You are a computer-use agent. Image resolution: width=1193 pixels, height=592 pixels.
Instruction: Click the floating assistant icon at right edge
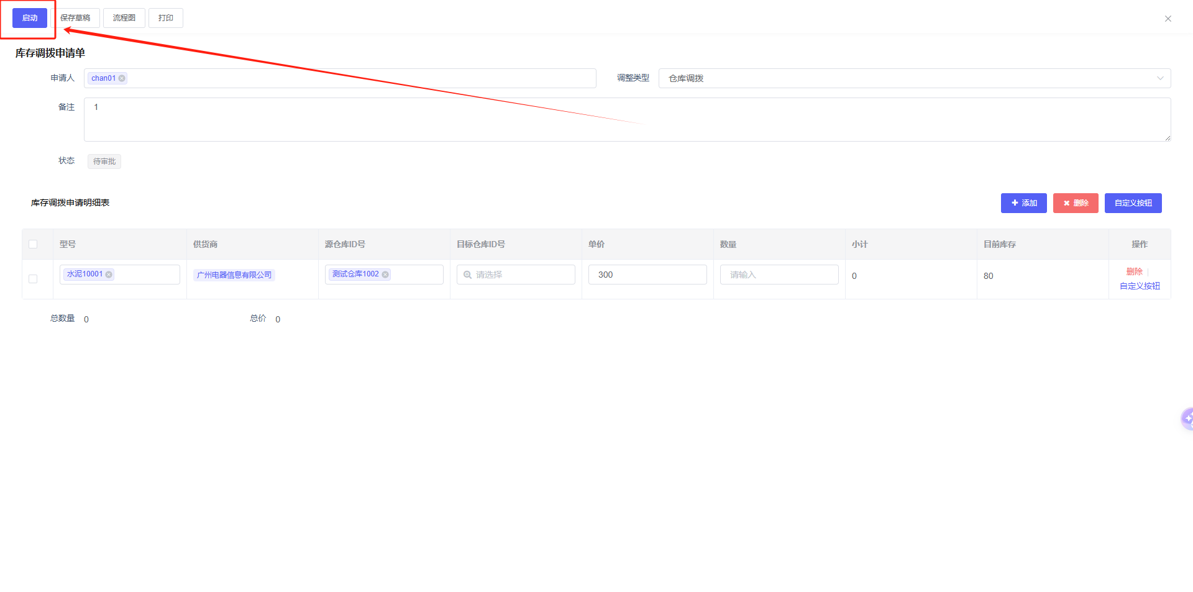tap(1187, 419)
